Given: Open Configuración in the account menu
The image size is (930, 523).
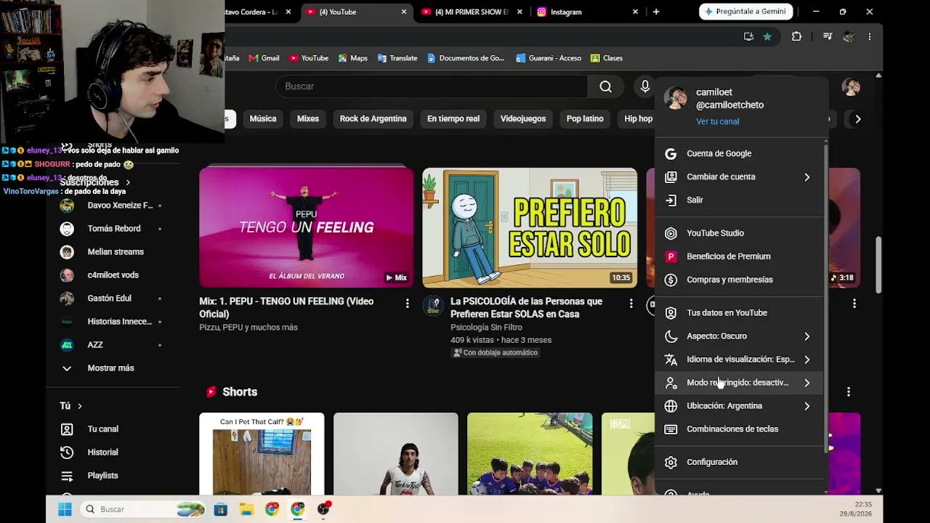Looking at the screenshot, I should coord(739,462).
